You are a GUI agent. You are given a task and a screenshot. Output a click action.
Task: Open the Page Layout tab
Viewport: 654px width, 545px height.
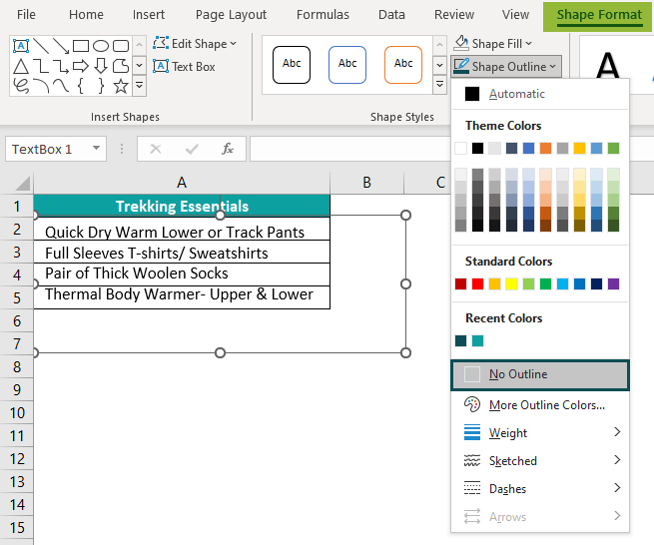(x=231, y=15)
